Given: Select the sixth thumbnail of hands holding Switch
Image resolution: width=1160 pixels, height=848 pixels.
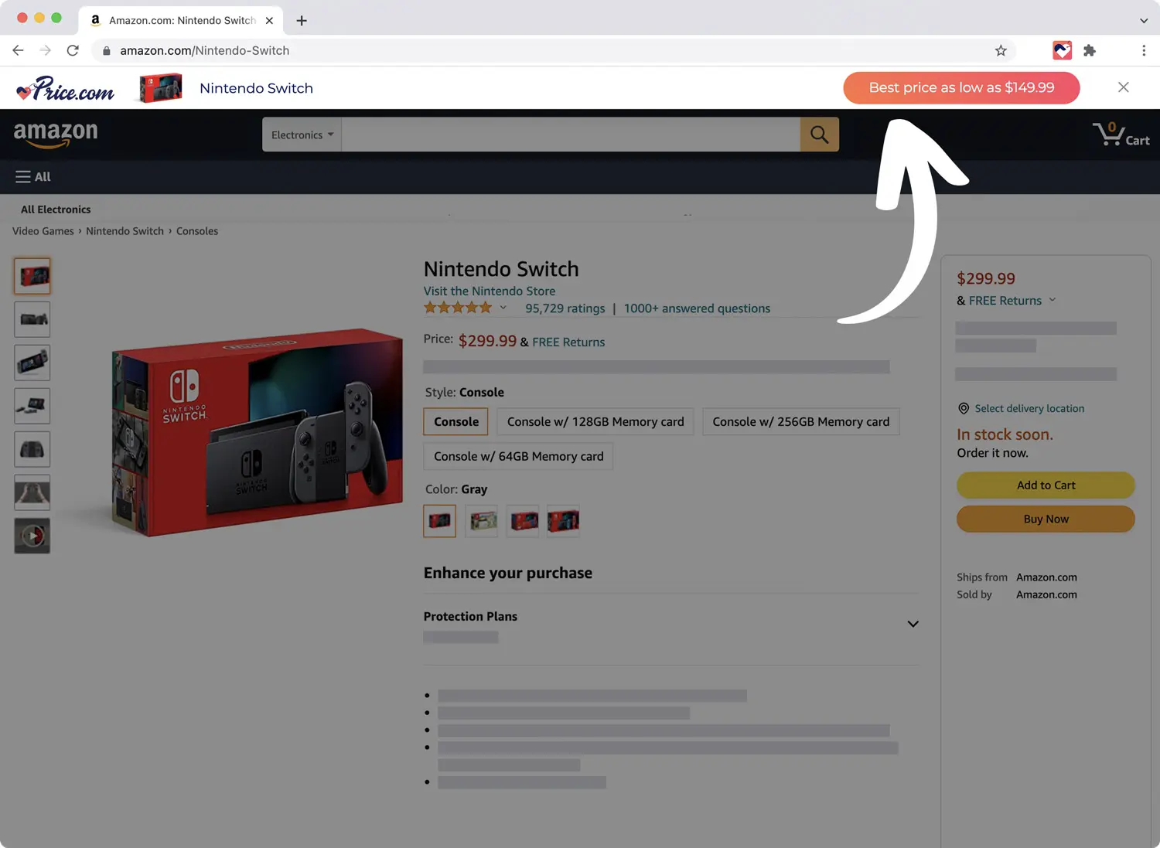Looking at the screenshot, I should pyautogui.click(x=32, y=492).
